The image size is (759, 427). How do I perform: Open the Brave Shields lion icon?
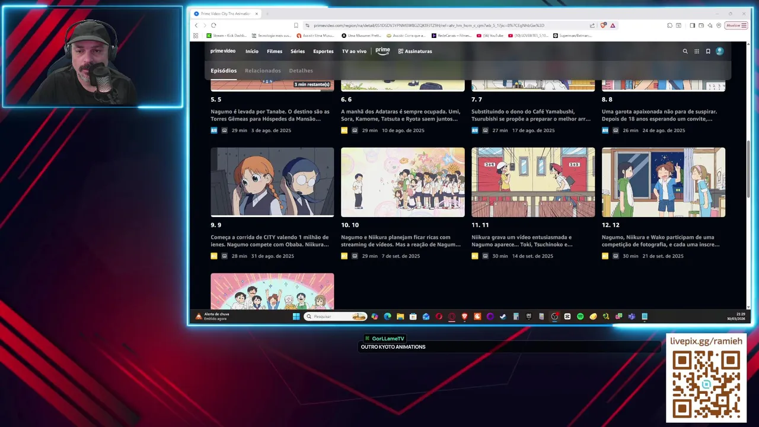coord(604,26)
